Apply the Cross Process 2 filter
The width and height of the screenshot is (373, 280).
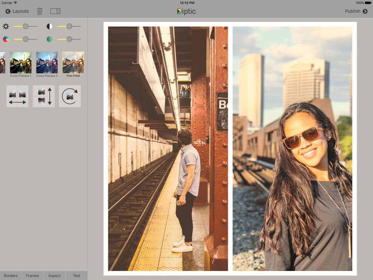47,63
